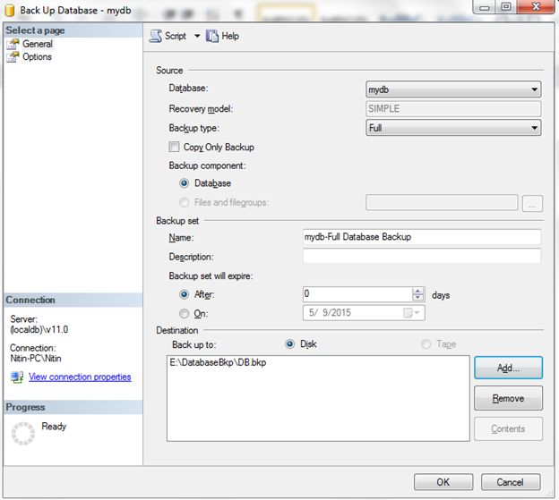The image size is (559, 500).
Task: Click the Progress section header
Action: point(73,407)
